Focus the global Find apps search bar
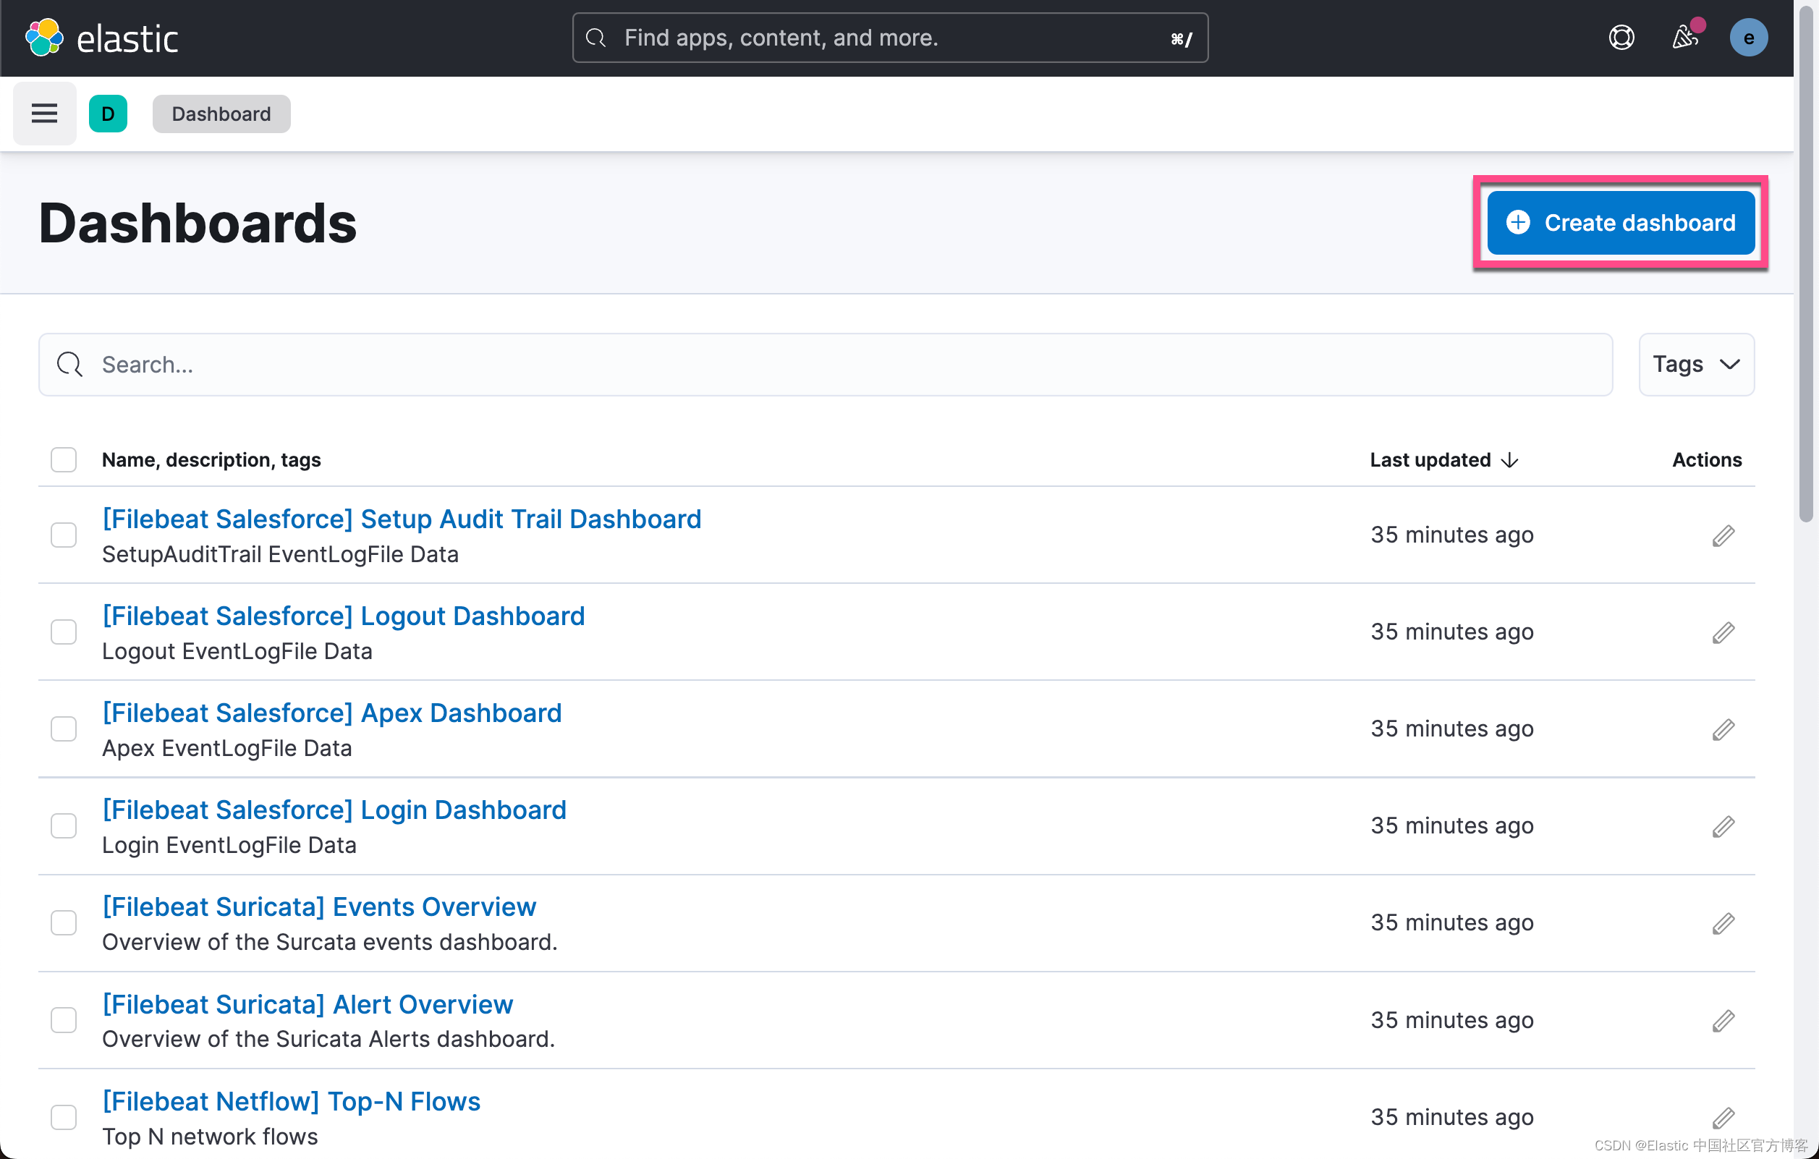Image resolution: width=1819 pixels, height=1159 pixels. tap(889, 38)
